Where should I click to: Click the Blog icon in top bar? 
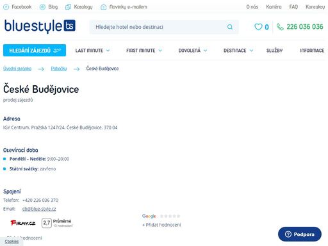click(42, 7)
